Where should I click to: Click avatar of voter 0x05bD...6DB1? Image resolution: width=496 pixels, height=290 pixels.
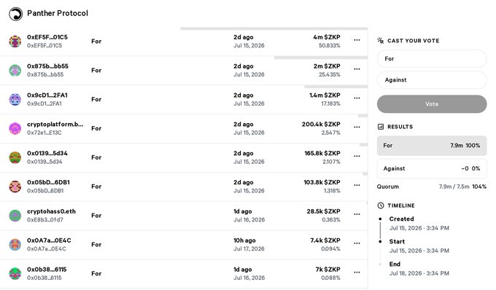[x=15, y=187]
